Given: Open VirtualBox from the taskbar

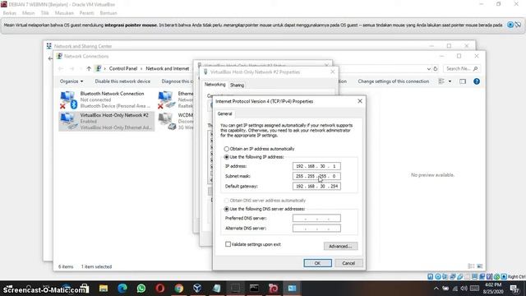Looking at the screenshot, I should 197,289.
